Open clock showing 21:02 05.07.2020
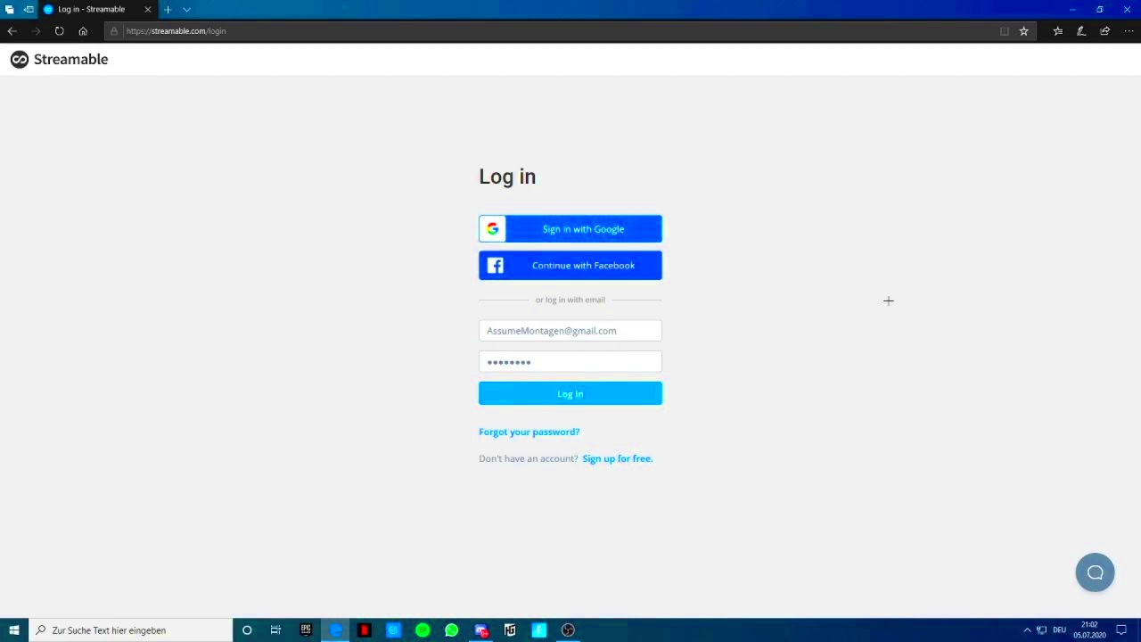 (1089, 630)
